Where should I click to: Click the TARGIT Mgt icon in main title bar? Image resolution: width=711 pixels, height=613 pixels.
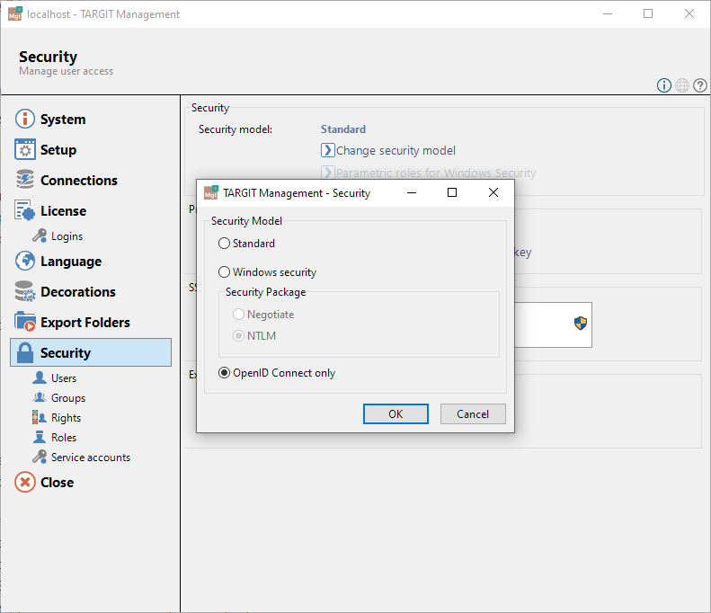click(x=15, y=13)
